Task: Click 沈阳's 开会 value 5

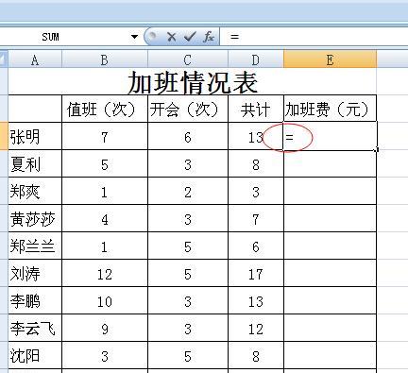Action: (x=188, y=356)
